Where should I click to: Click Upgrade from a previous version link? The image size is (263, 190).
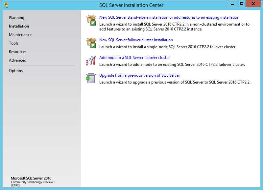(139, 75)
